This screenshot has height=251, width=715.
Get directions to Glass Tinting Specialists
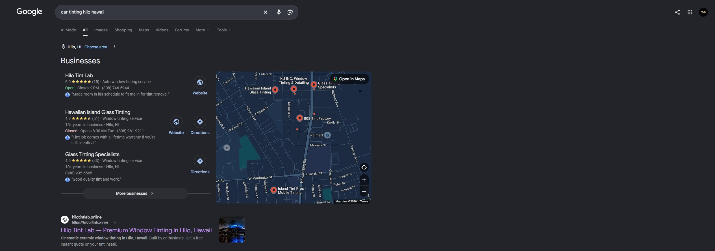[x=200, y=161]
